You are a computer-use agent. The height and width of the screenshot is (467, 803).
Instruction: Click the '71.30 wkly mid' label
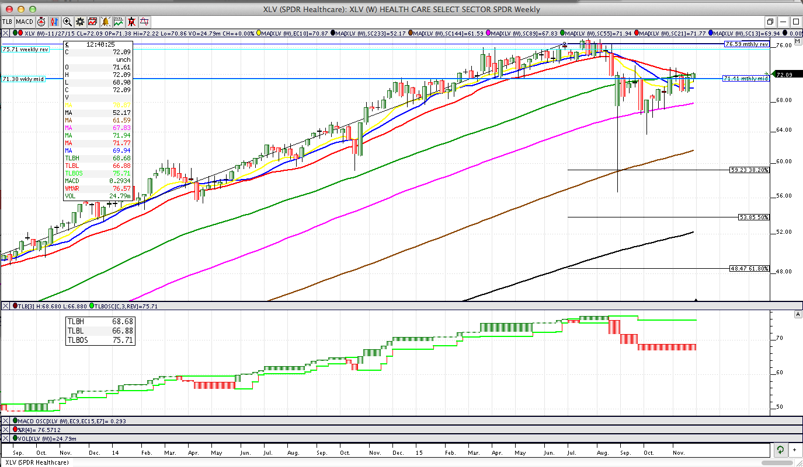click(23, 79)
